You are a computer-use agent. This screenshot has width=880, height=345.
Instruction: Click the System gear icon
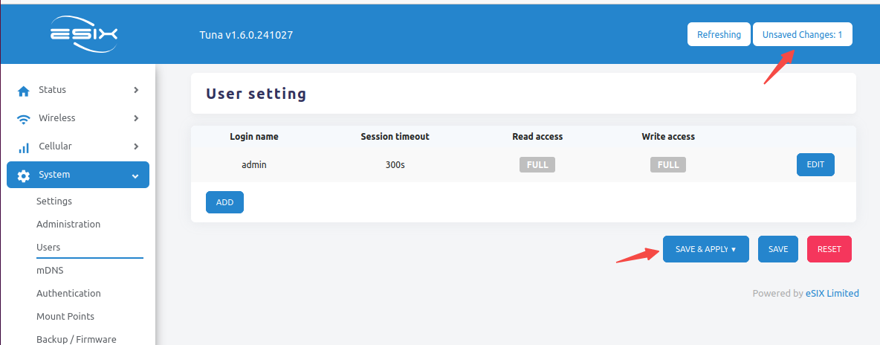(x=24, y=175)
